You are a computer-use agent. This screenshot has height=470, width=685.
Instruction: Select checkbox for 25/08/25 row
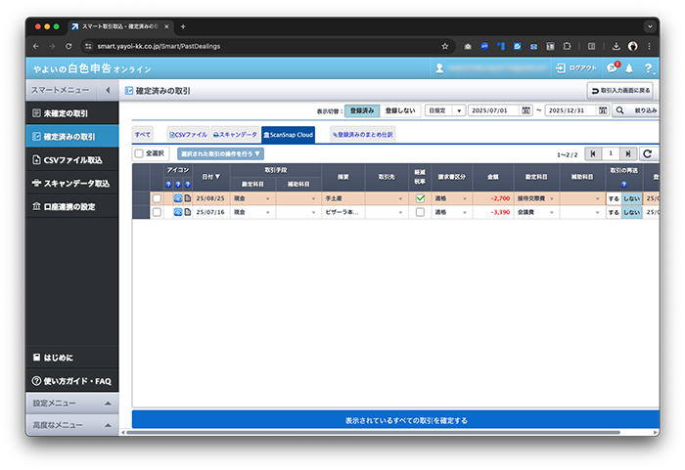157,198
